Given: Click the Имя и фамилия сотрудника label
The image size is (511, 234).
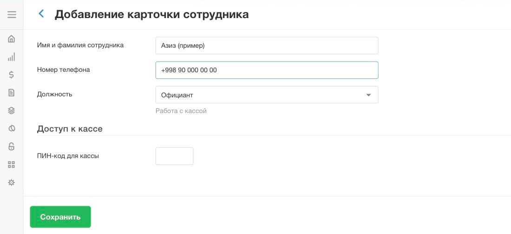Looking at the screenshot, I should point(80,45).
